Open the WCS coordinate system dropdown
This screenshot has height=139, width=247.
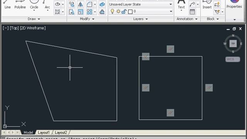(x=233, y=59)
